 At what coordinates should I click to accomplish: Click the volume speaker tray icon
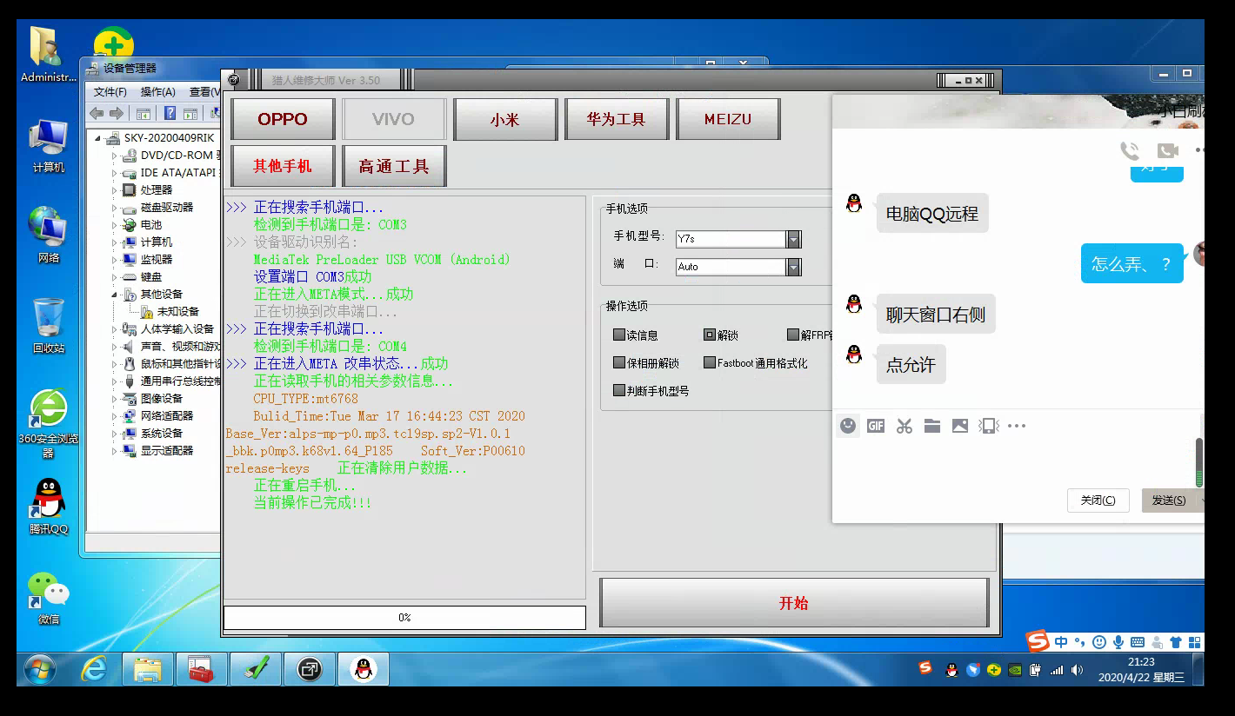pyautogui.click(x=1078, y=670)
